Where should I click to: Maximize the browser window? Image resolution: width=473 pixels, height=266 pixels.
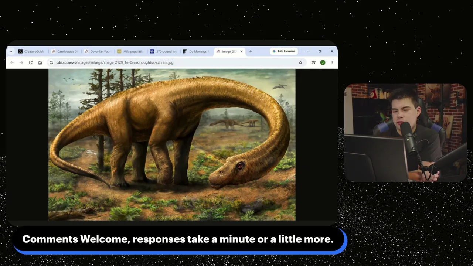click(320, 51)
